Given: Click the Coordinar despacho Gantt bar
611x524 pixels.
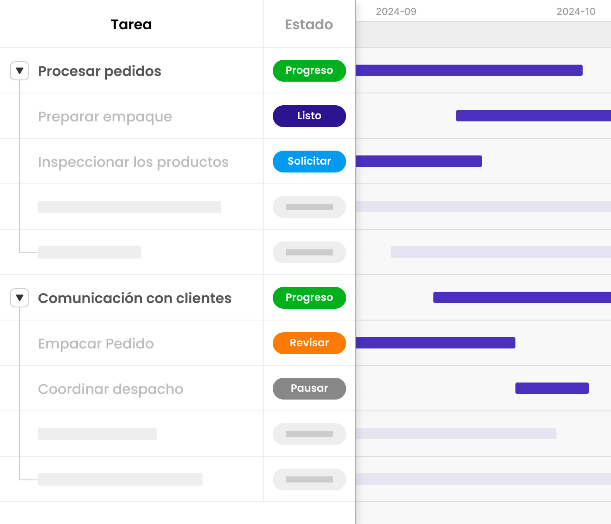Looking at the screenshot, I should pyautogui.click(x=552, y=388).
